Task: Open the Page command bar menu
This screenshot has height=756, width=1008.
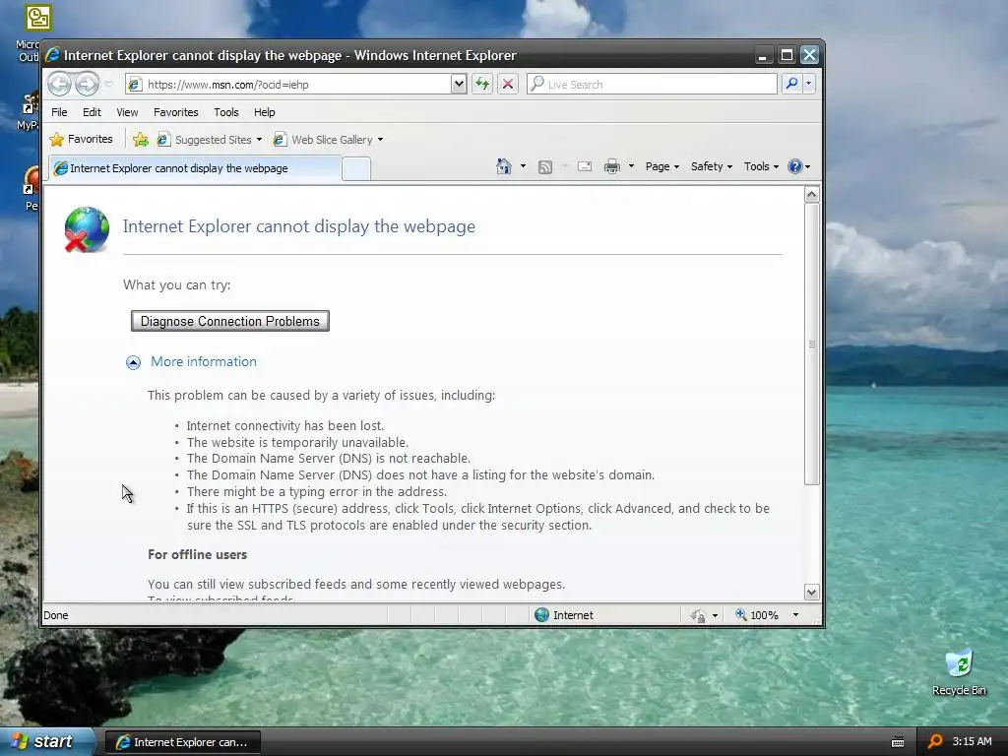Action: [x=662, y=166]
